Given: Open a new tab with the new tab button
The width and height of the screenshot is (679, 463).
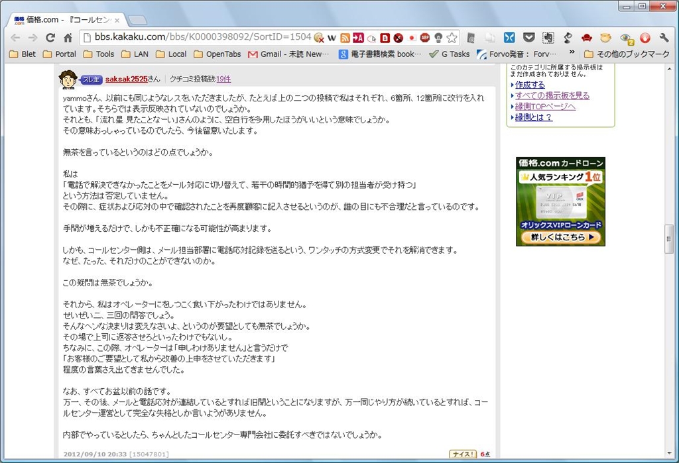Looking at the screenshot, I should click(137, 20).
